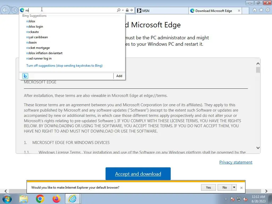Click the Go arrow in address bar

tap(131, 10)
